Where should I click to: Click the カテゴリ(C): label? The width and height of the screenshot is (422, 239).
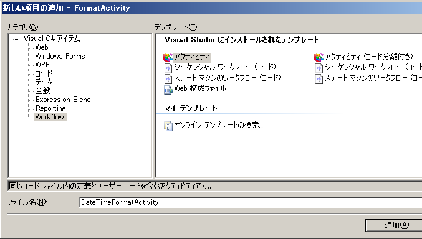coord(24,27)
